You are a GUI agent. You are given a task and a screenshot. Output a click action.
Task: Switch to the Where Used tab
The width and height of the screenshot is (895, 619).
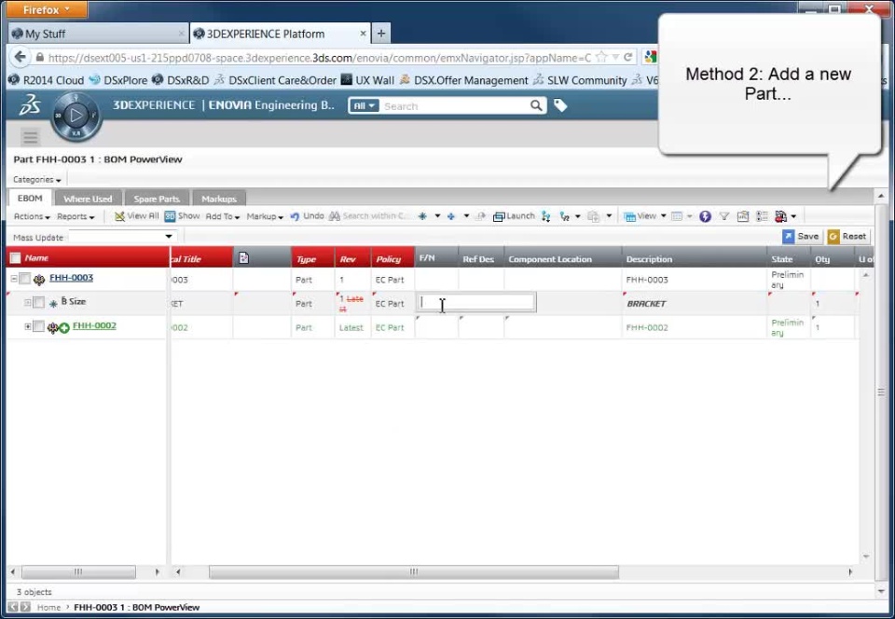pos(88,199)
